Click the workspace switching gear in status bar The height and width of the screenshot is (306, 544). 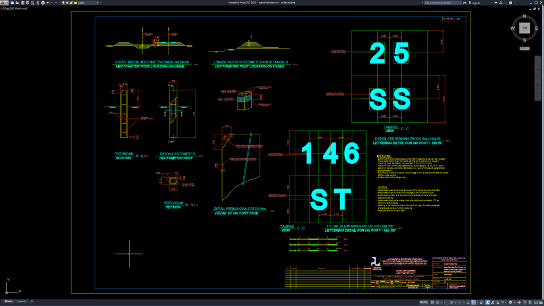[x=511, y=303]
